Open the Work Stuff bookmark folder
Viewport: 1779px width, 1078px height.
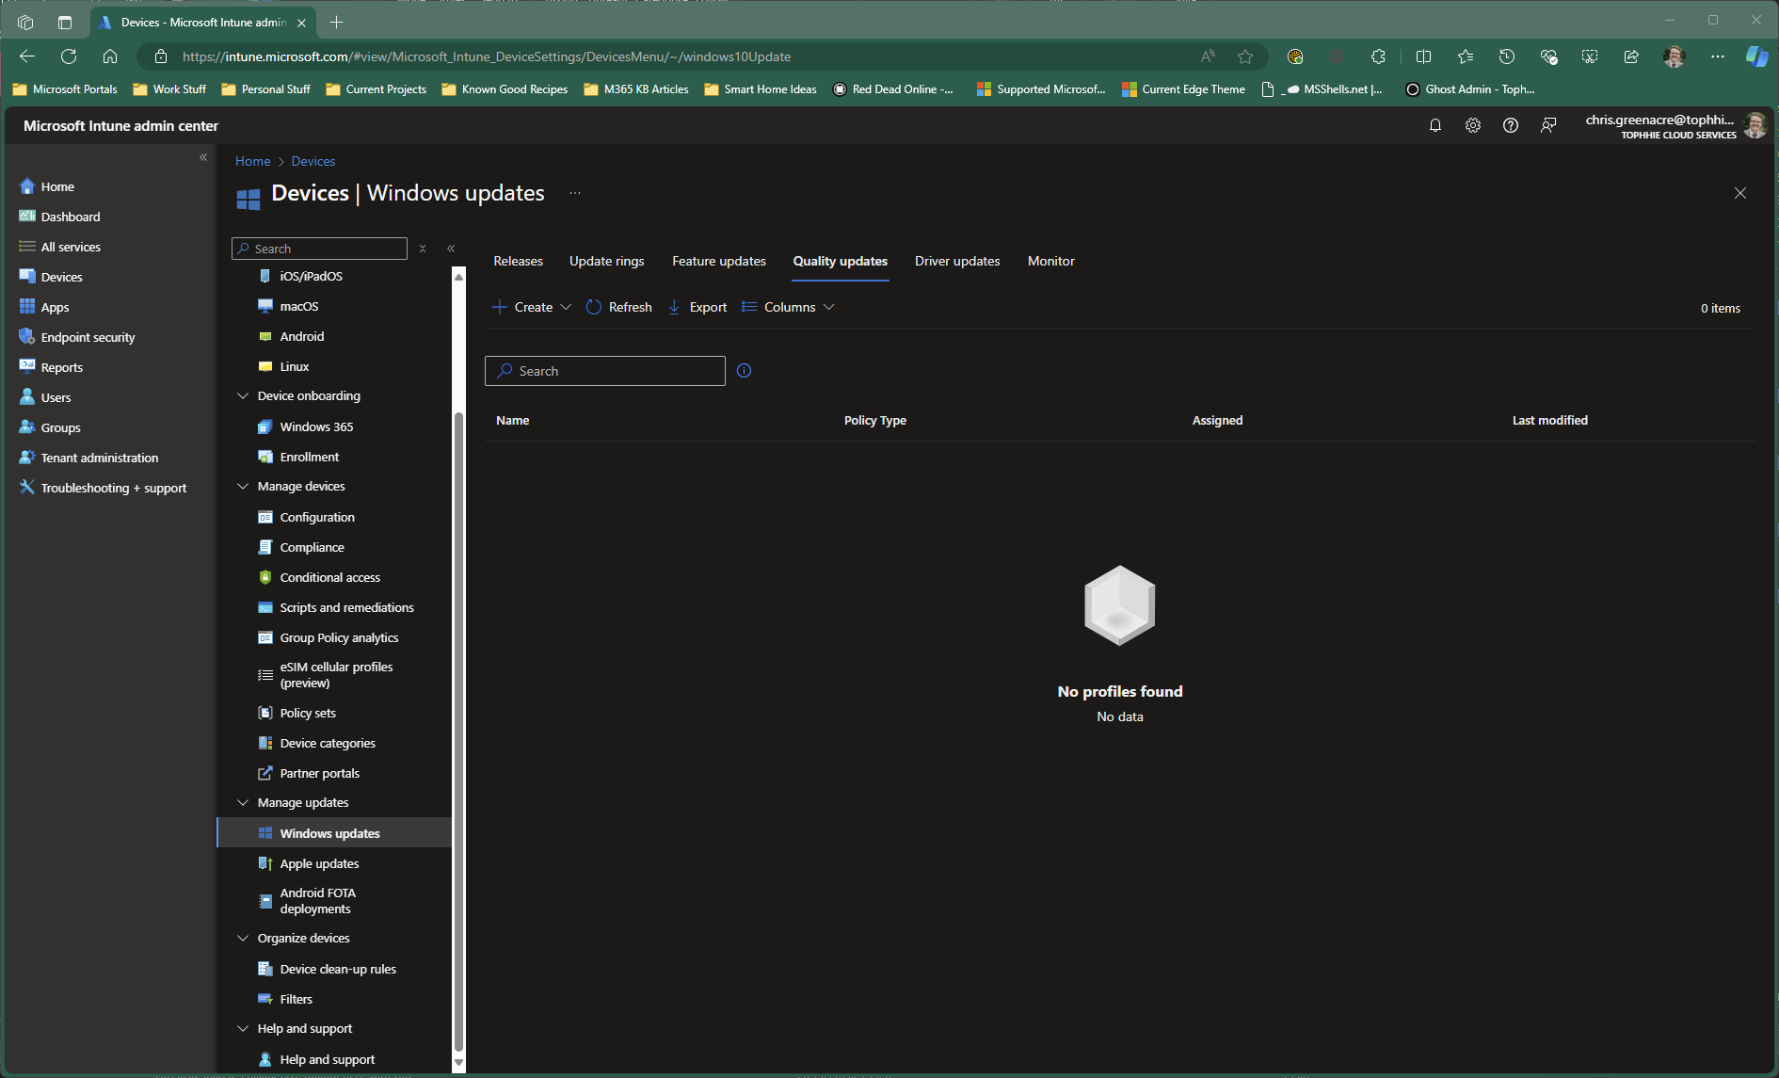click(169, 89)
